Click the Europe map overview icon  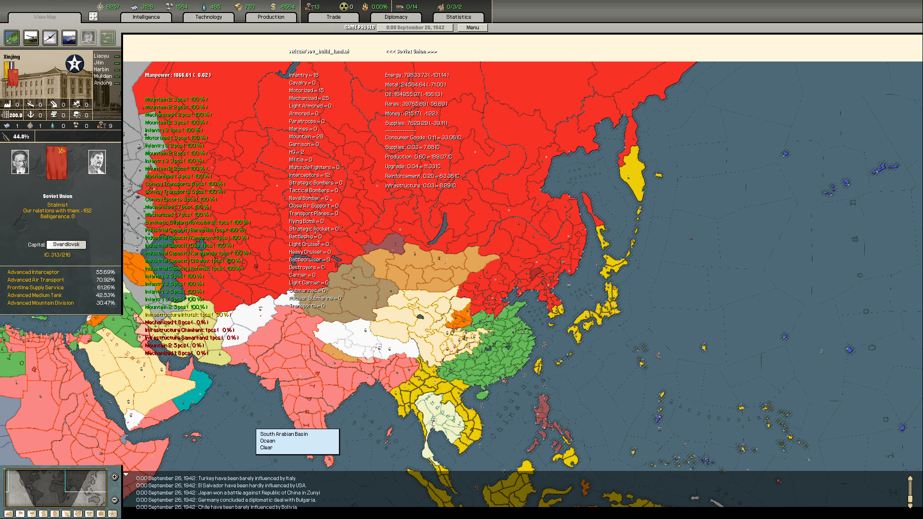point(12,37)
